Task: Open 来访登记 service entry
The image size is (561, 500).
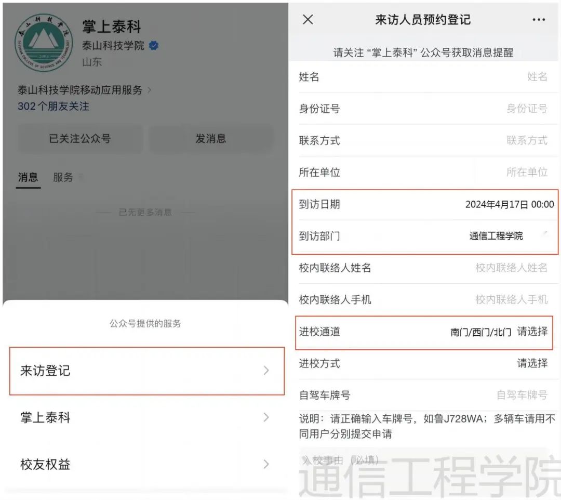Action: pos(146,371)
